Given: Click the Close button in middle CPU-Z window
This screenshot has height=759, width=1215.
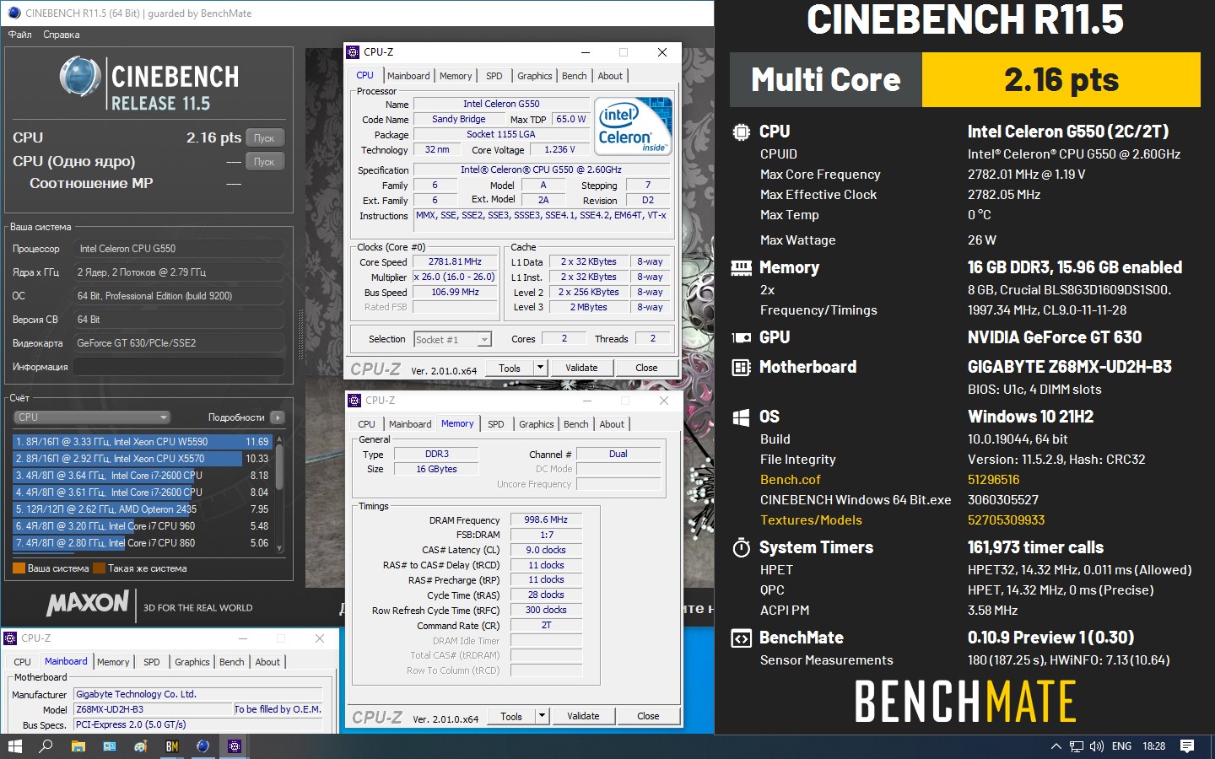Looking at the screenshot, I should pos(648,716).
